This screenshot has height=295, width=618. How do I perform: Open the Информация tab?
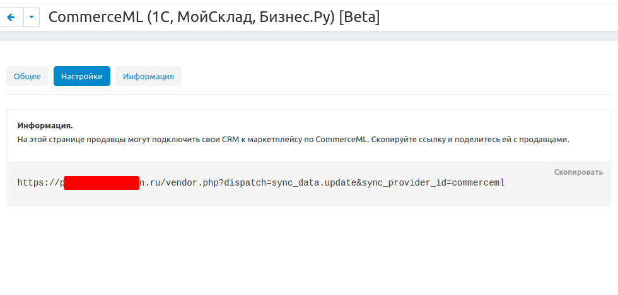click(x=148, y=76)
